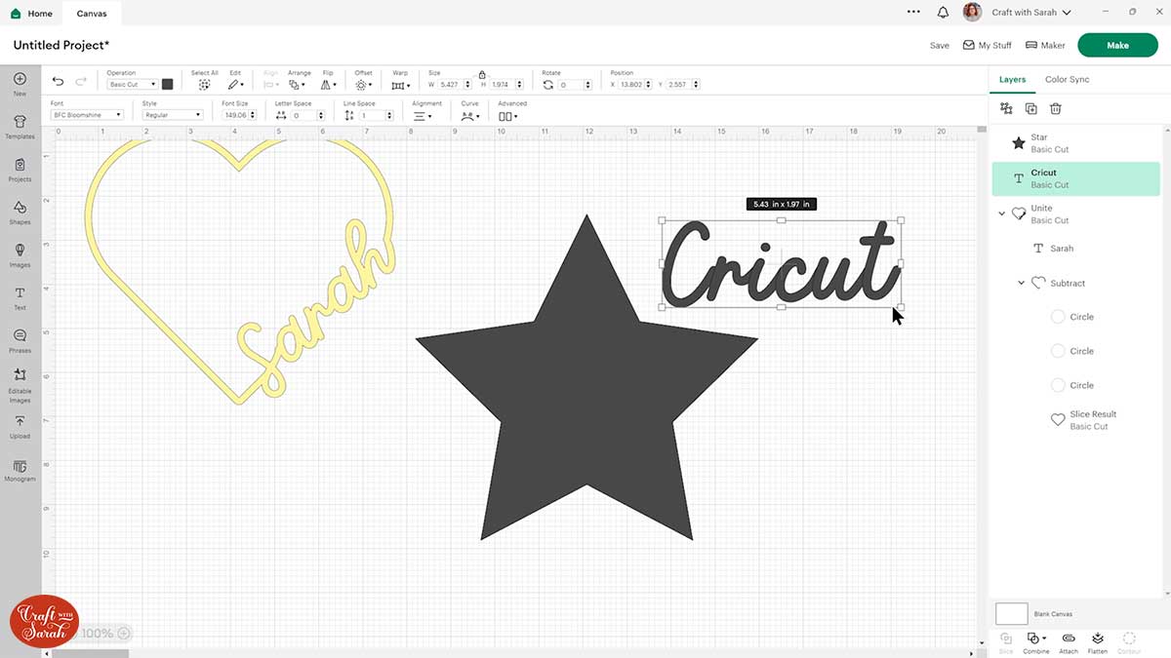Click the Save button

[x=940, y=45]
